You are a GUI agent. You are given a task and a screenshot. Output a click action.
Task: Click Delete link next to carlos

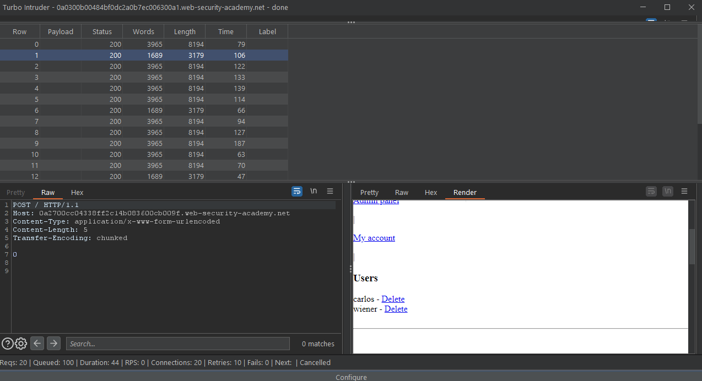[x=393, y=299]
